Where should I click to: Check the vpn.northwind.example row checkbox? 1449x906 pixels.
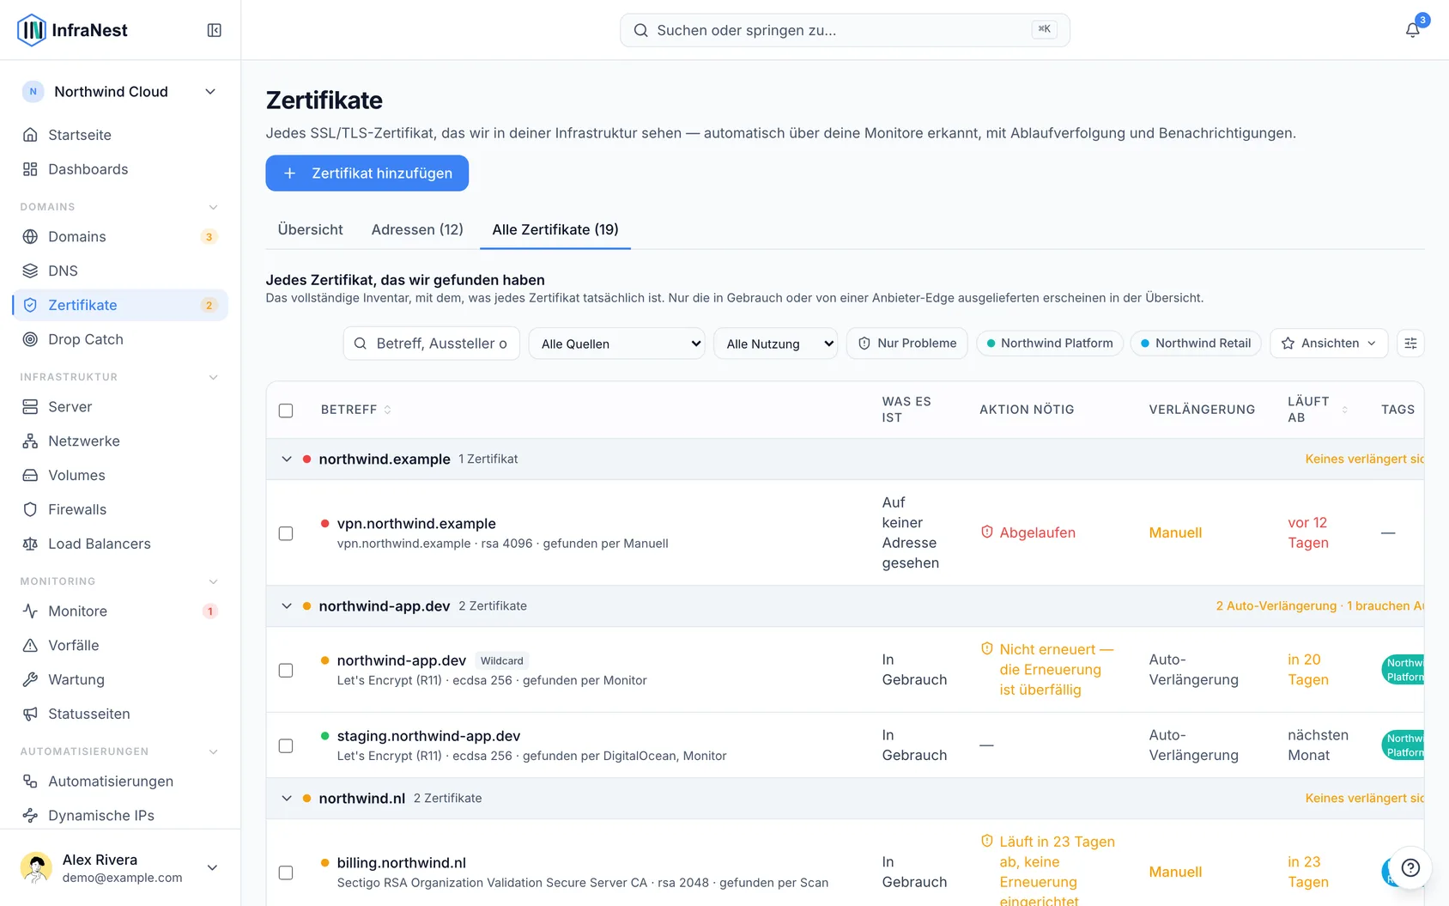286,533
